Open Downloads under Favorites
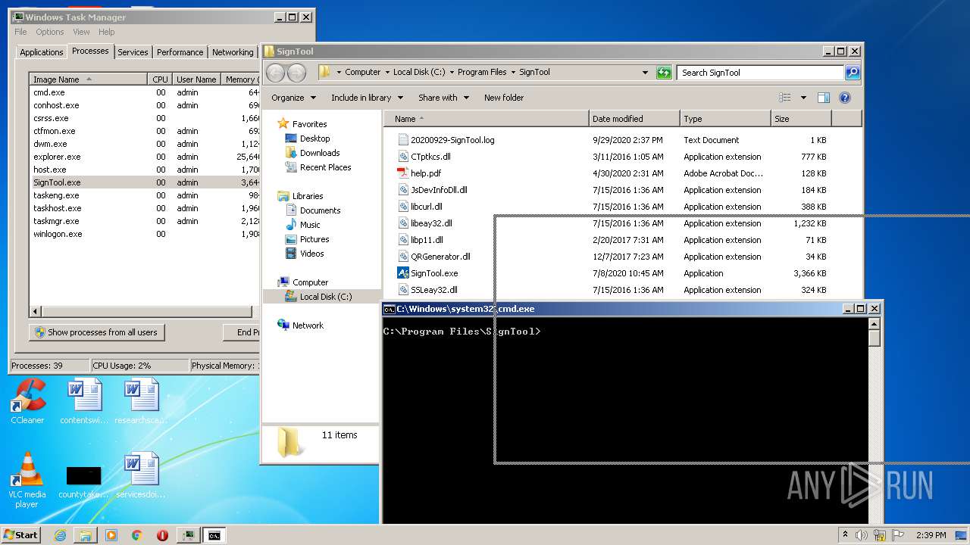Screen dimensions: 970x545 tap(319, 153)
